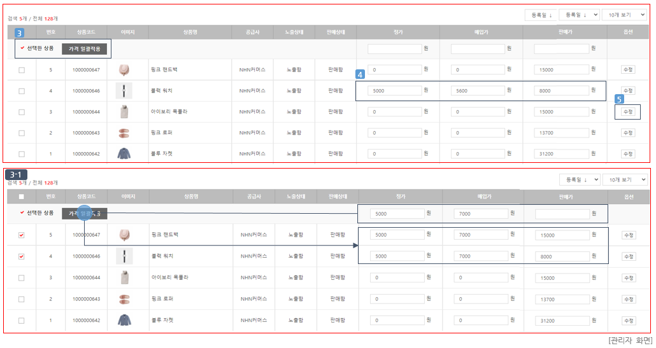
Task: Open pink handbag thumbnail in the checked row
Action: point(124,235)
